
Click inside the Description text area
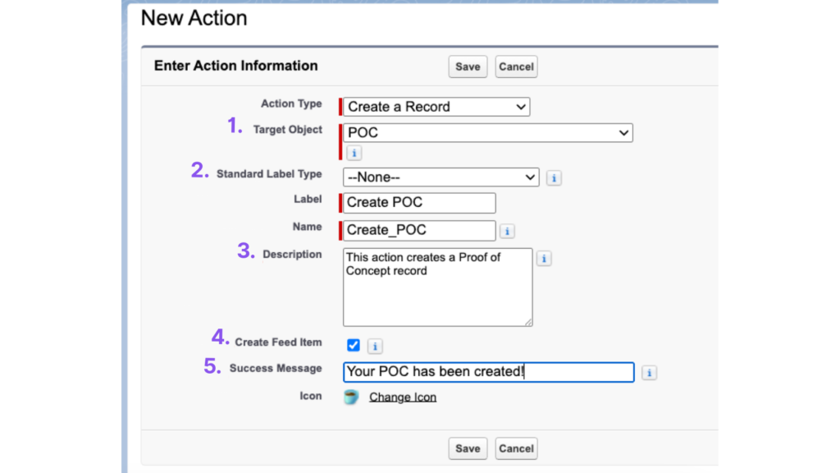(438, 287)
